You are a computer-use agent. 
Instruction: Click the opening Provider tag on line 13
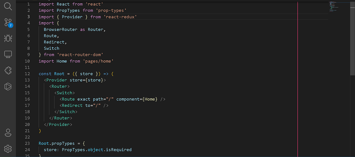[75, 80]
